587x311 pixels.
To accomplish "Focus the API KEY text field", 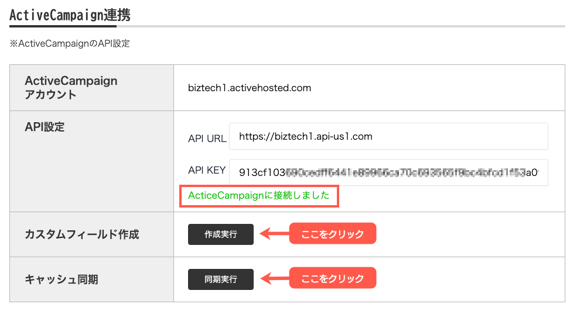I will coord(388,172).
